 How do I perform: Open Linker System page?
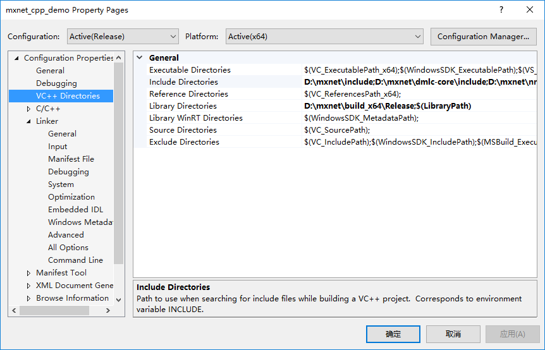tap(61, 184)
